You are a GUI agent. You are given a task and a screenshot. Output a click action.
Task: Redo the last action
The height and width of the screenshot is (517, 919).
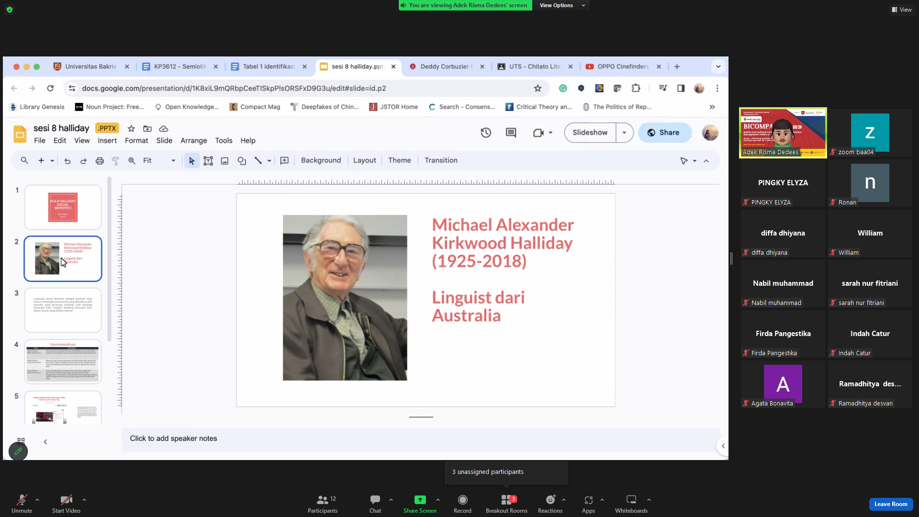[x=83, y=161]
